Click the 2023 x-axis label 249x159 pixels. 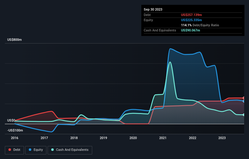222,138
